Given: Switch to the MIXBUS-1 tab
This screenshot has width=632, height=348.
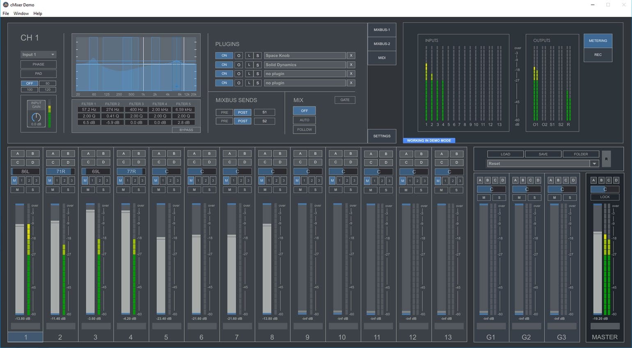Looking at the screenshot, I should coord(382,30).
